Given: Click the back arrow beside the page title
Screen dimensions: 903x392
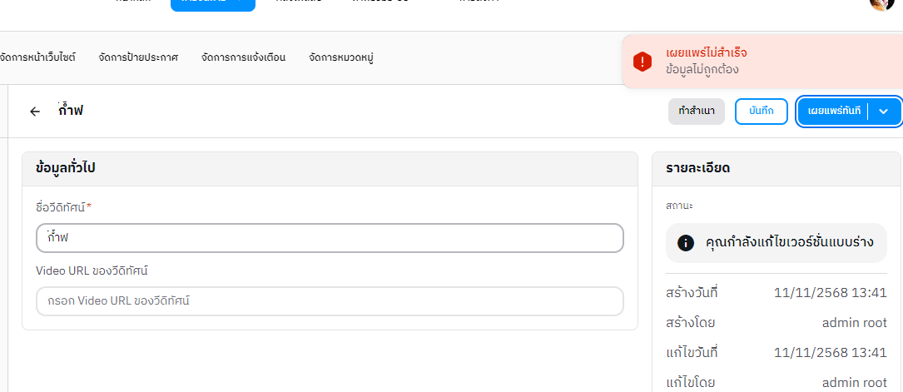Looking at the screenshot, I should coord(35,112).
